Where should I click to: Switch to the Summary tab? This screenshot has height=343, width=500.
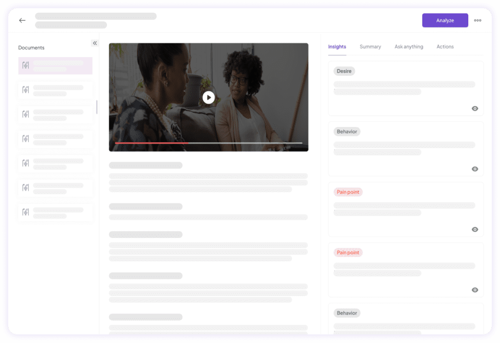tap(370, 46)
